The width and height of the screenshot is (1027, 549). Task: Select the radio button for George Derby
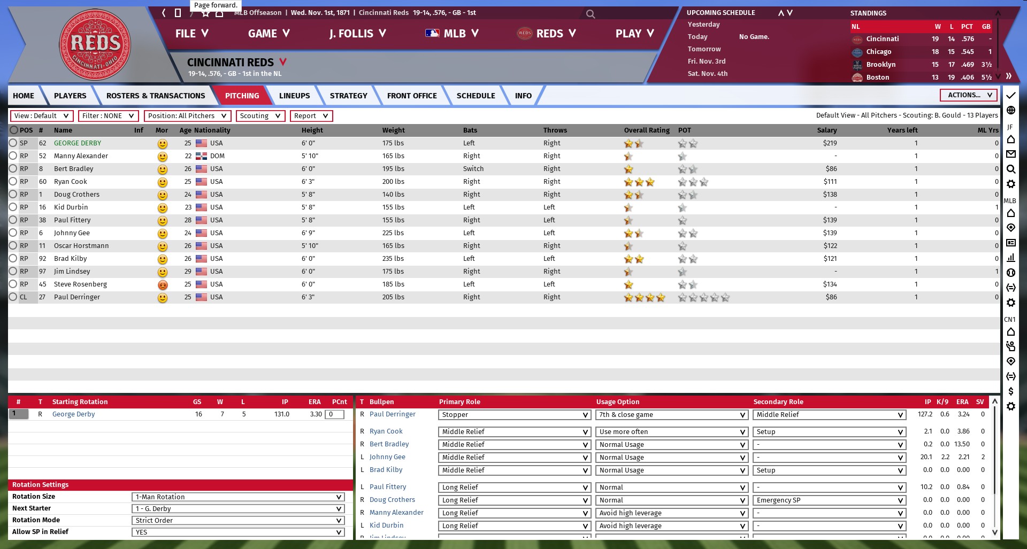coord(13,143)
